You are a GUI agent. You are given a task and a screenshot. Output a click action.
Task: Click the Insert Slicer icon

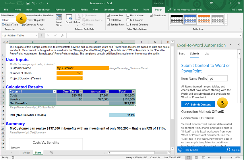pos(59,17)
